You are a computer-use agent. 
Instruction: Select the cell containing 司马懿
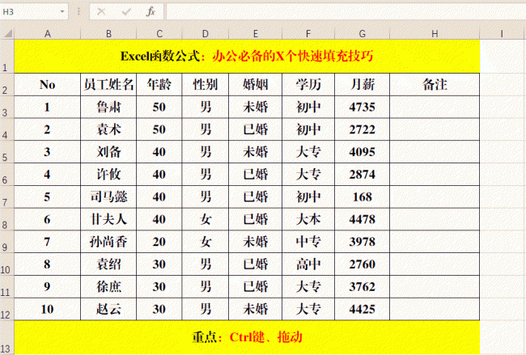108,197
